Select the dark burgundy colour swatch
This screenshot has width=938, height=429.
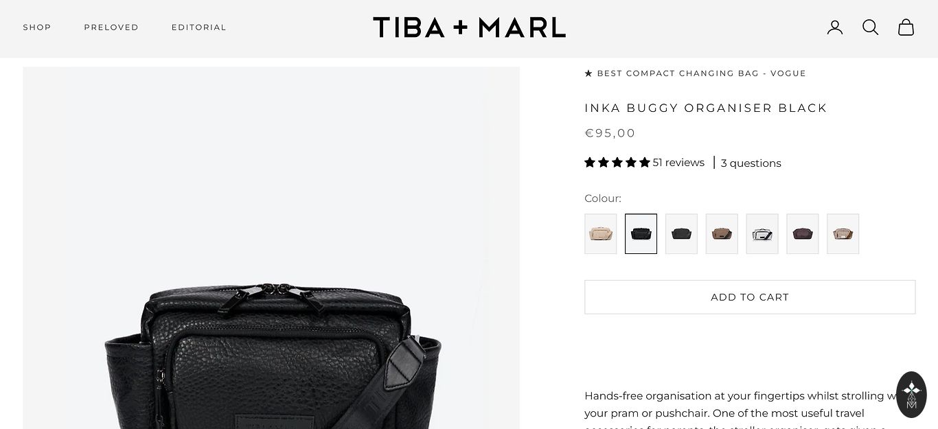[x=803, y=234]
